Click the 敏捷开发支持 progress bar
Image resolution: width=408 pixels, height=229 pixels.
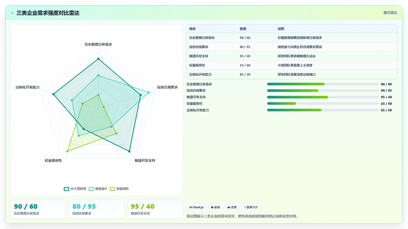click(323, 97)
